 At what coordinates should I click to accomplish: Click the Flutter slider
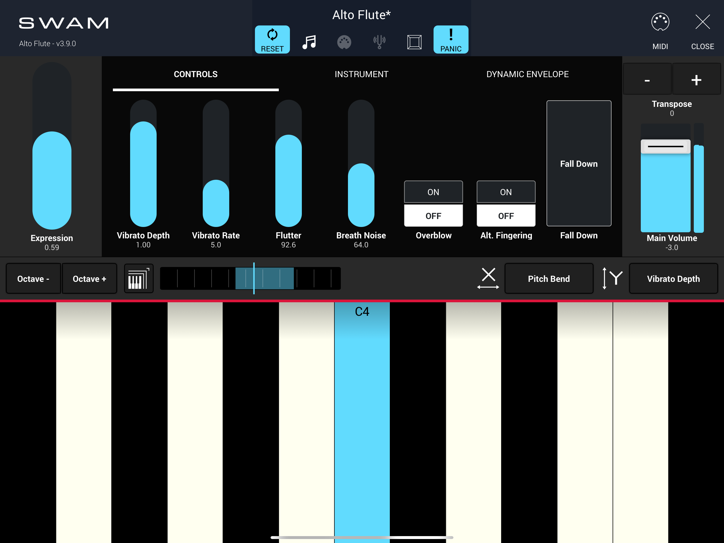pyautogui.click(x=288, y=163)
